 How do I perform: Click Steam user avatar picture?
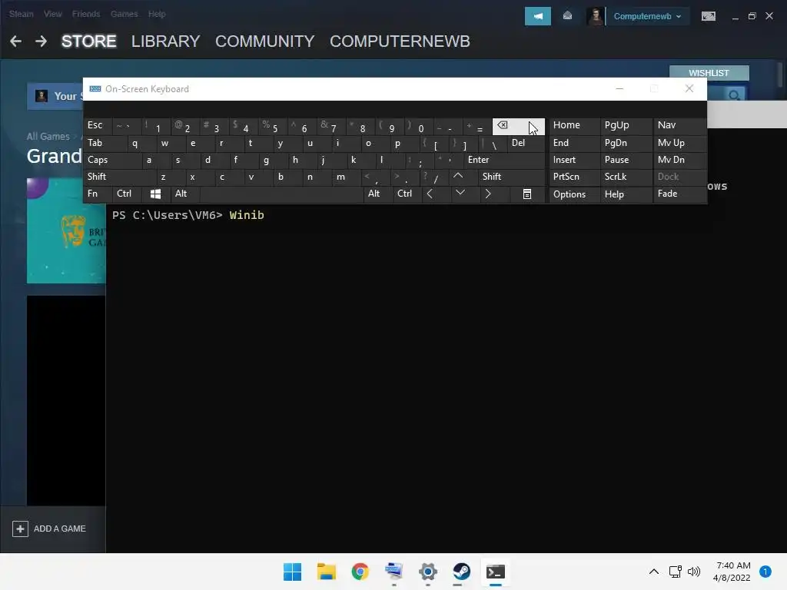(596, 16)
